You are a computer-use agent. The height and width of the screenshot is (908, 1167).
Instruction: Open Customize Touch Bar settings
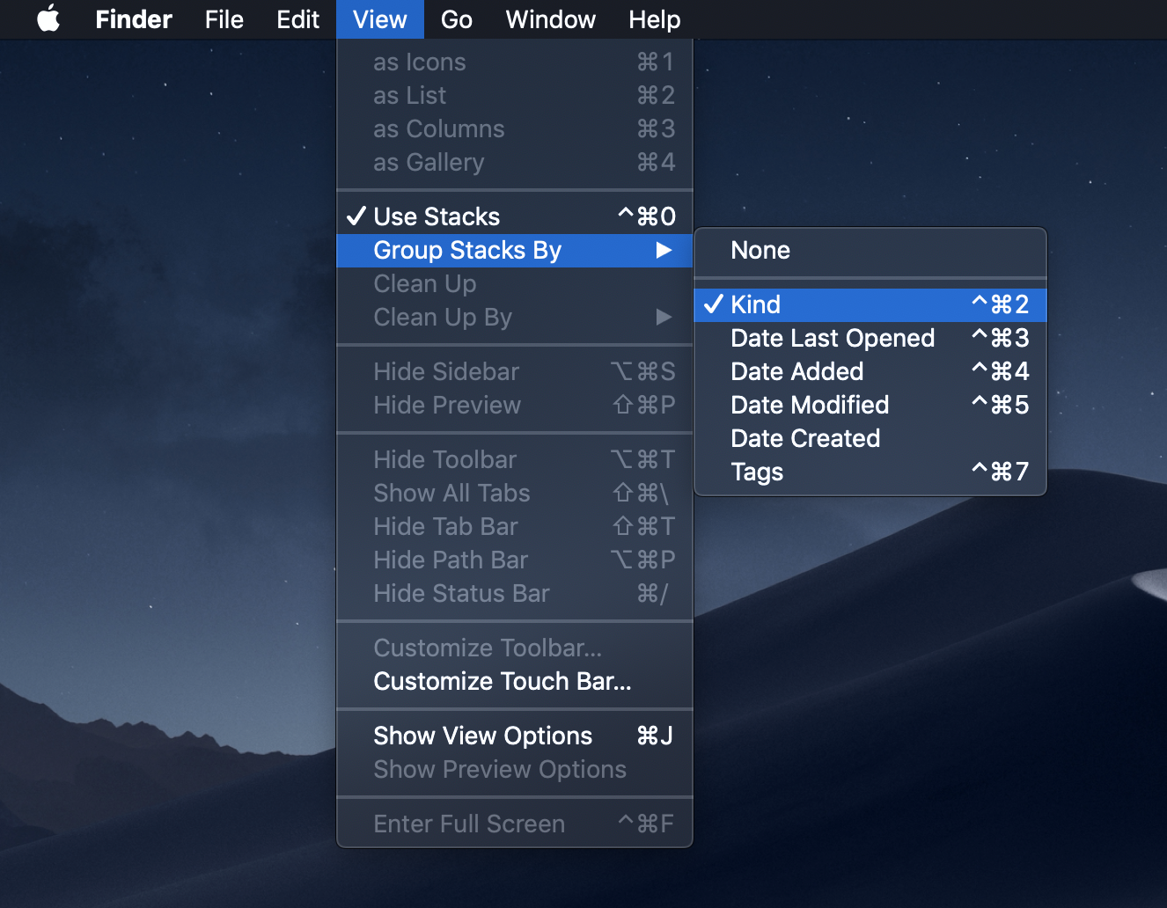(x=504, y=681)
